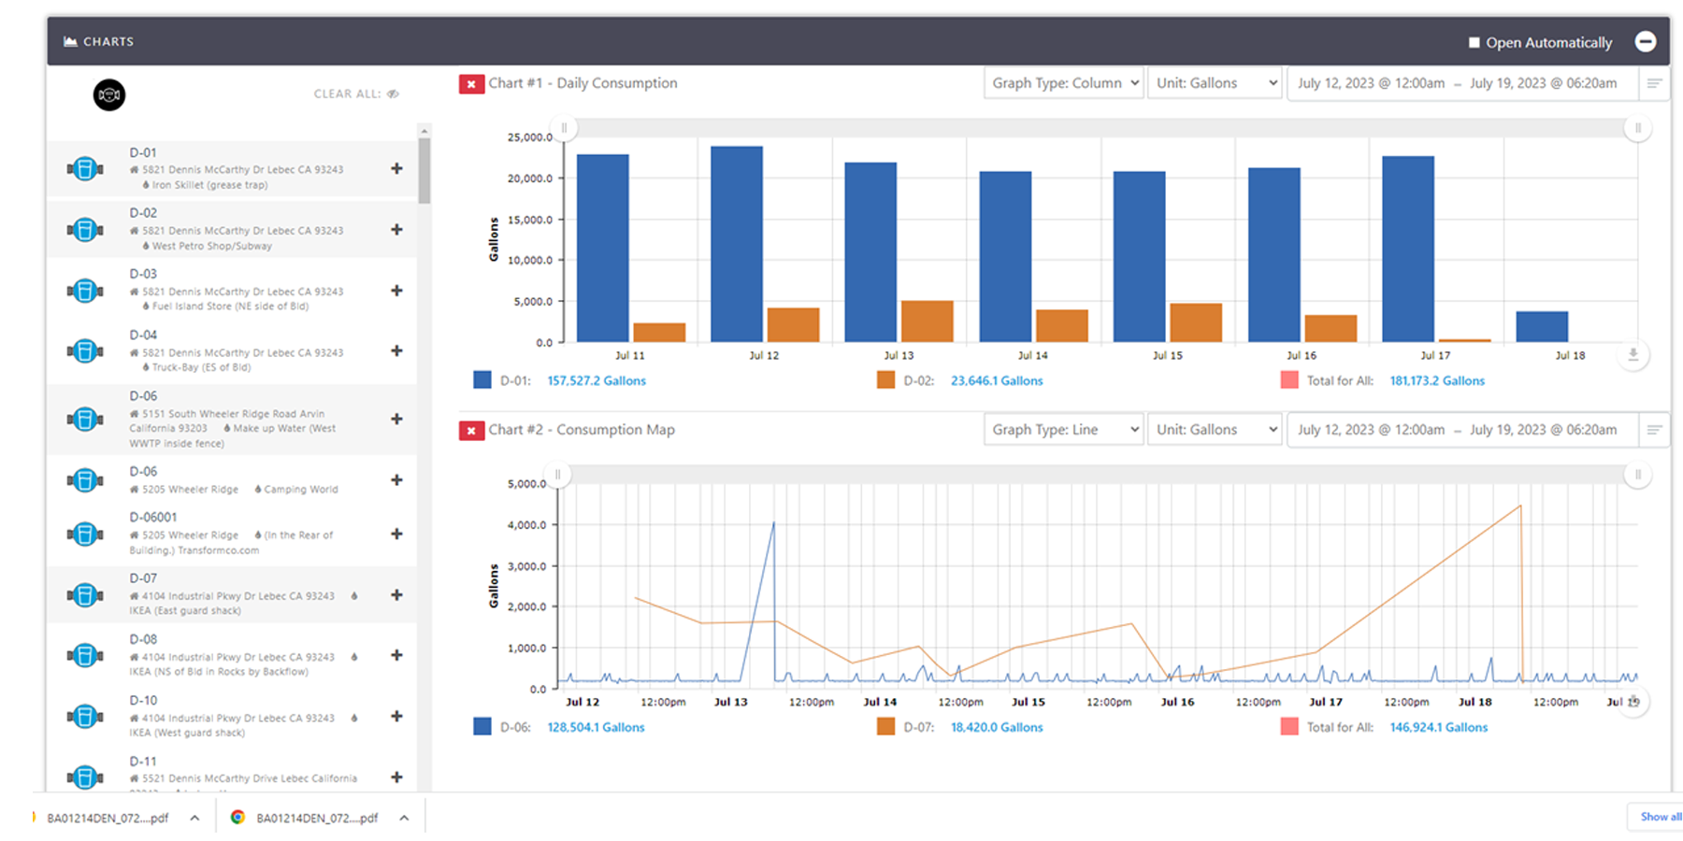Click D-03 water meter icon
This screenshot has height=841, width=1683.
(x=85, y=292)
